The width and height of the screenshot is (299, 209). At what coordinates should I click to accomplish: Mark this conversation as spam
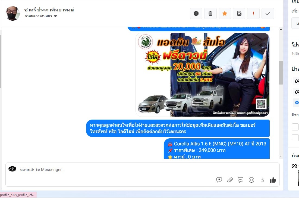(x=196, y=14)
